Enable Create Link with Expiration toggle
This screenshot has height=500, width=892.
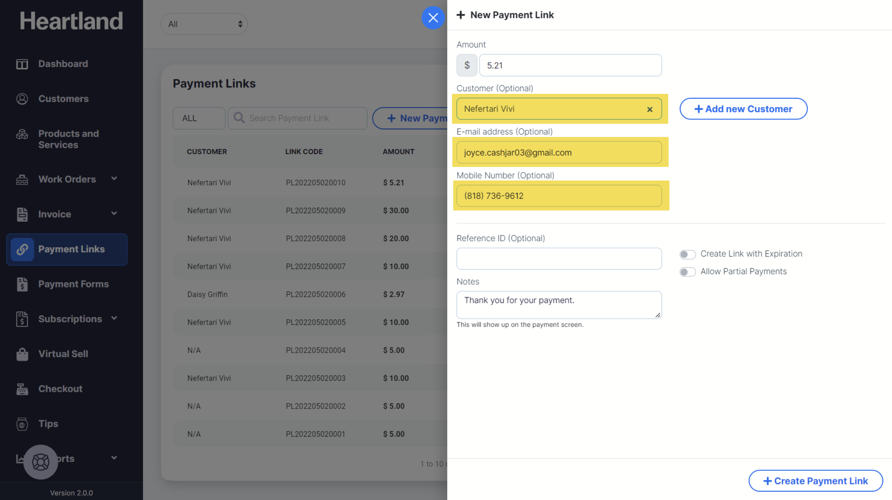(687, 254)
